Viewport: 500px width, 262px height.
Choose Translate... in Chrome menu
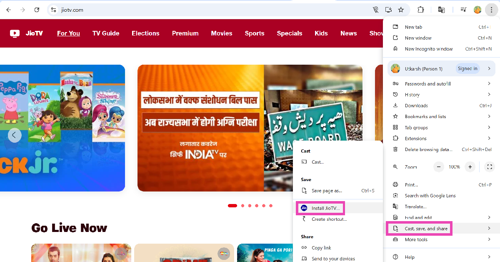click(x=441, y=207)
